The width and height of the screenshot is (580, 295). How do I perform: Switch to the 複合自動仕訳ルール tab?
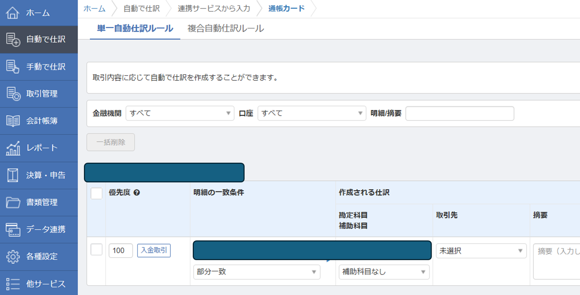tap(226, 28)
